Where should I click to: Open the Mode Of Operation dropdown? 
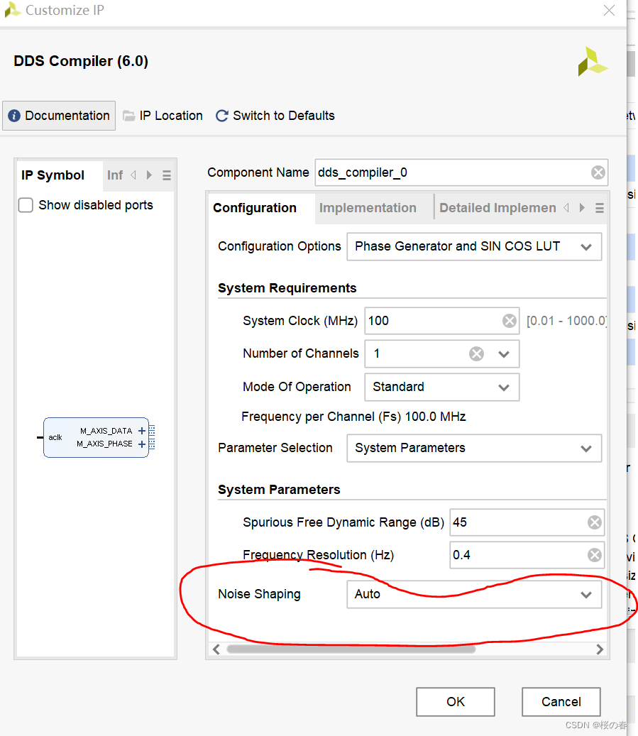[441, 388]
